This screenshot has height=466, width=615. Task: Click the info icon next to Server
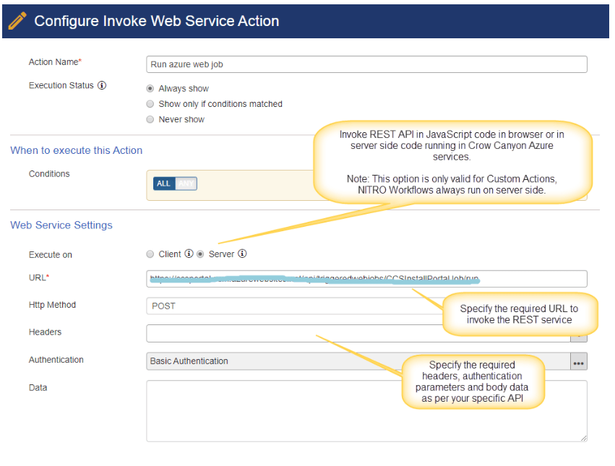coord(242,254)
